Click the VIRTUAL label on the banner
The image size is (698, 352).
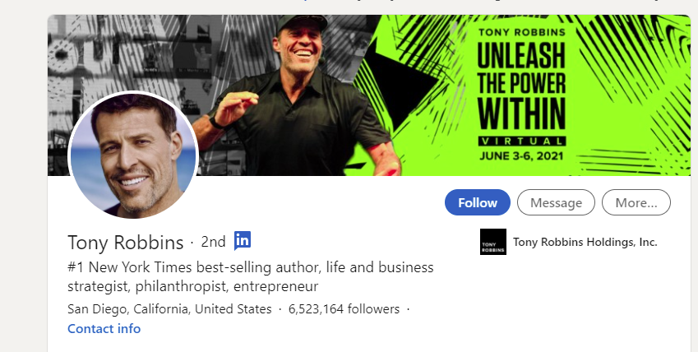click(522, 139)
